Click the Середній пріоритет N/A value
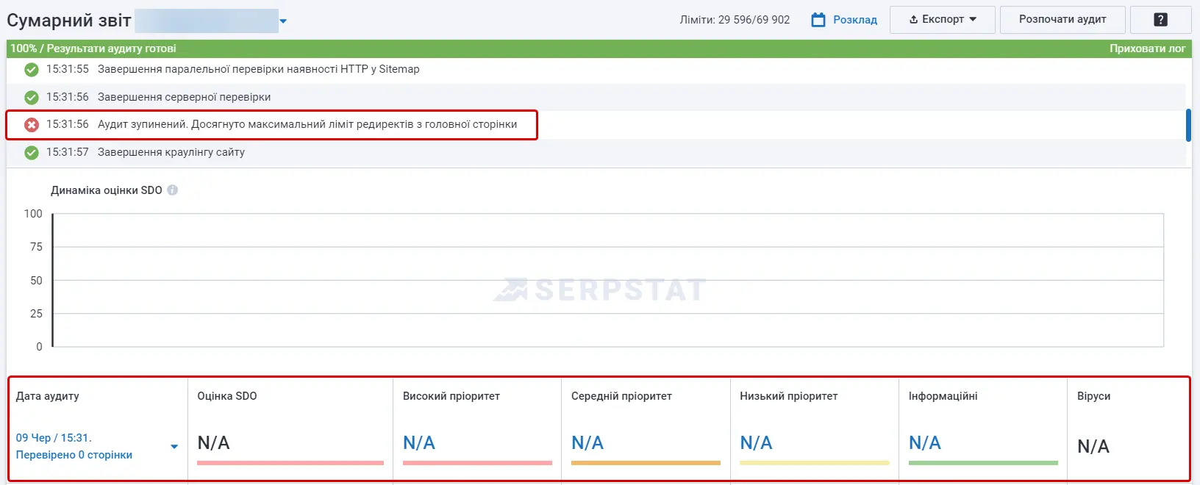 (587, 443)
